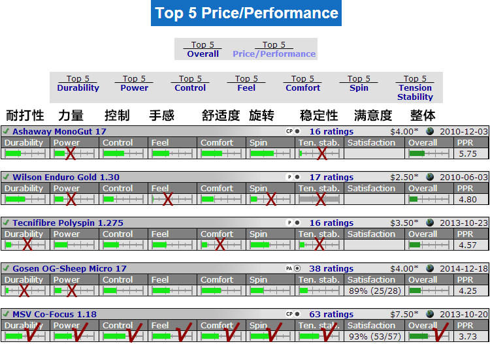Click the $7.50* price of MSV Co-Focus
490x344 pixels.
[404, 314]
